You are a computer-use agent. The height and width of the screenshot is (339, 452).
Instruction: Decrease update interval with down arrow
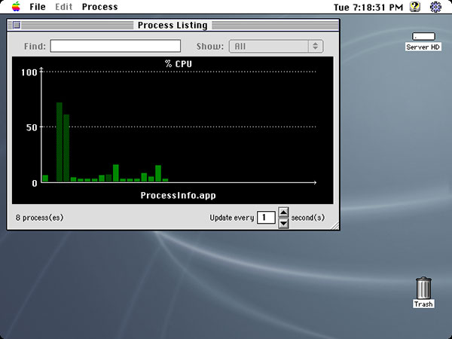click(284, 222)
